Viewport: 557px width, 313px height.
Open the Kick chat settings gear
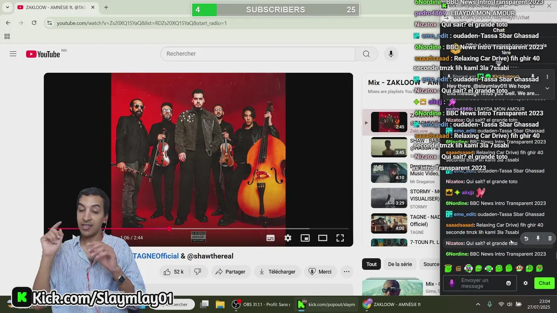pos(525,283)
